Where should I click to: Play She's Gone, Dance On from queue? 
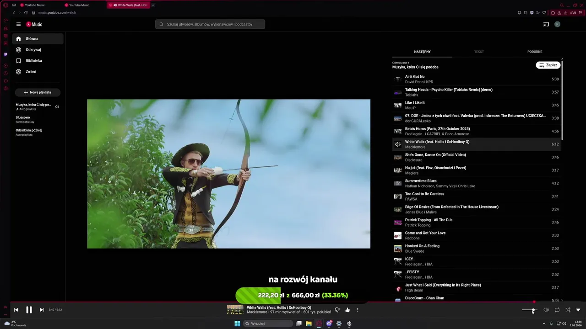coord(476,157)
